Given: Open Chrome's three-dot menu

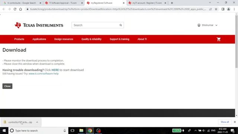Looking at the screenshot, I should coord(234,9).
